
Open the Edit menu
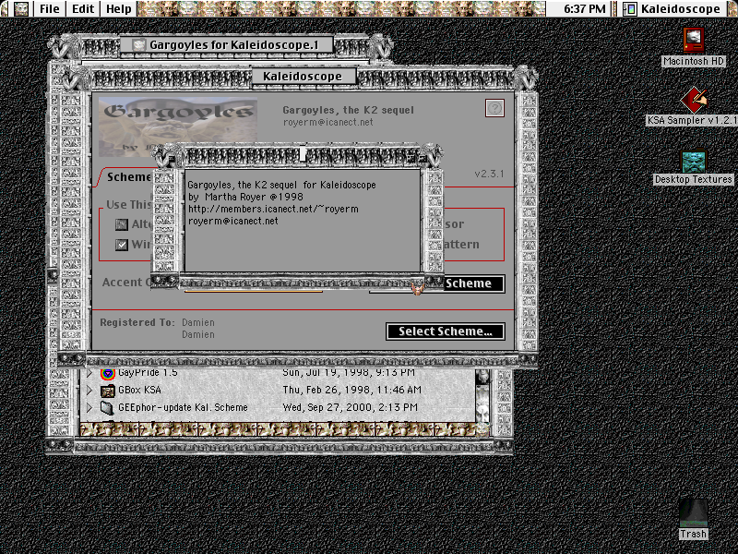(83, 8)
